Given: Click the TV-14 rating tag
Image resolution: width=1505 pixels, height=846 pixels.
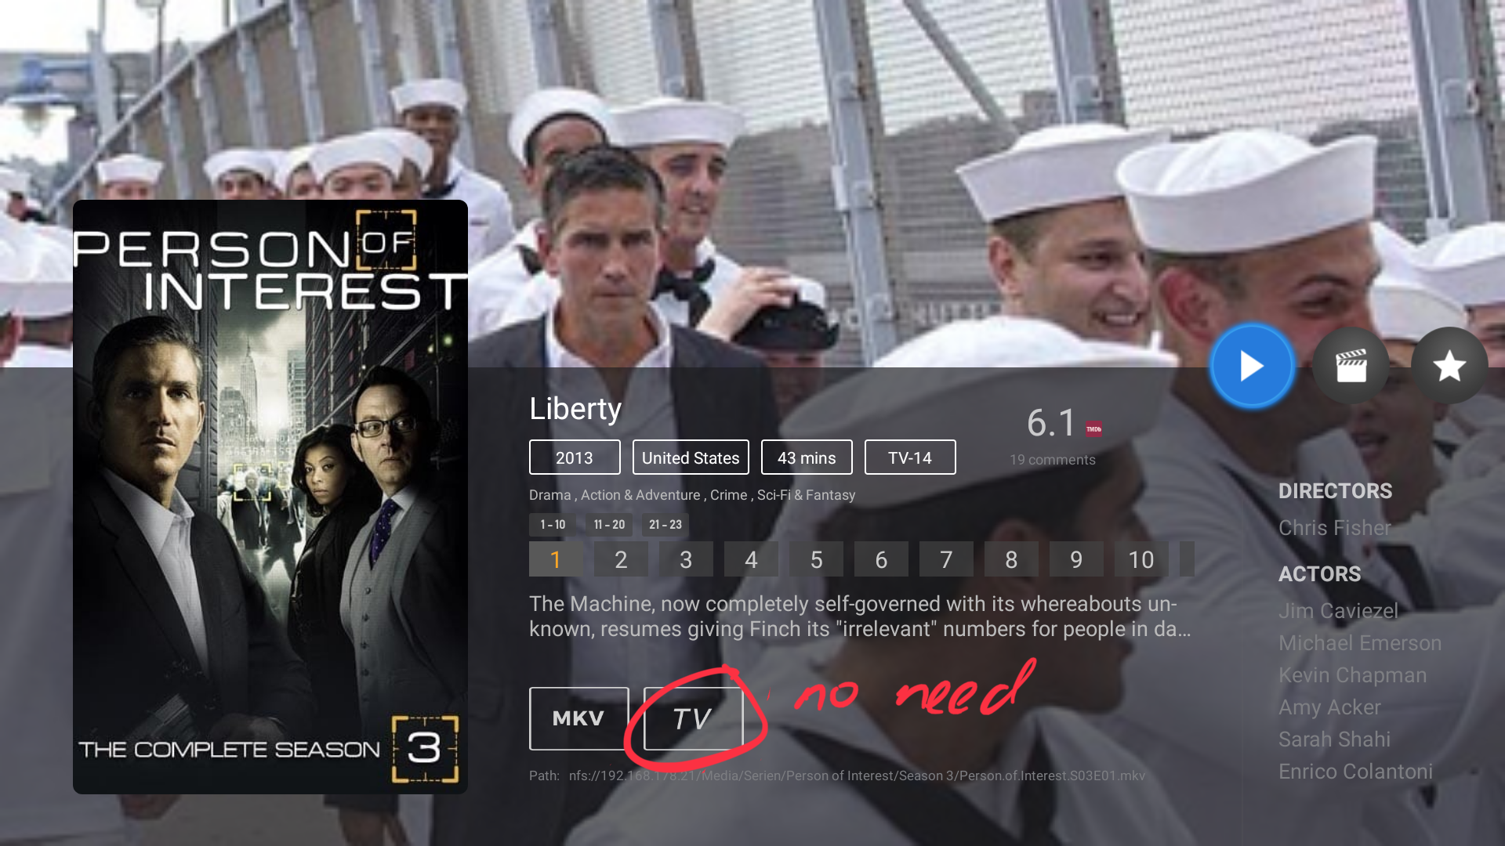Looking at the screenshot, I should click(x=910, y=457).
